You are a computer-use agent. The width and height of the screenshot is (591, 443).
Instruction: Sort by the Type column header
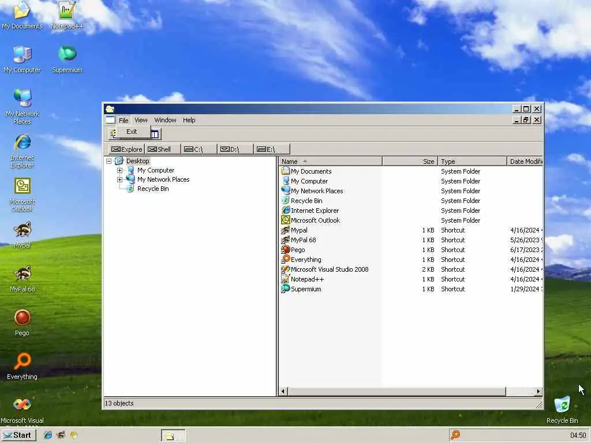[x=472, y=162]
